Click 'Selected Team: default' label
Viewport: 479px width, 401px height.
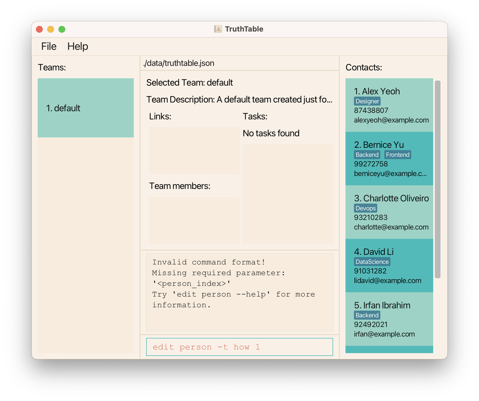[x=189, y=83]
